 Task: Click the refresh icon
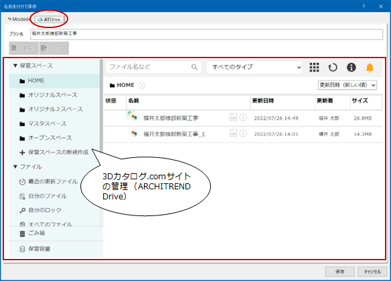click(333, 68)
